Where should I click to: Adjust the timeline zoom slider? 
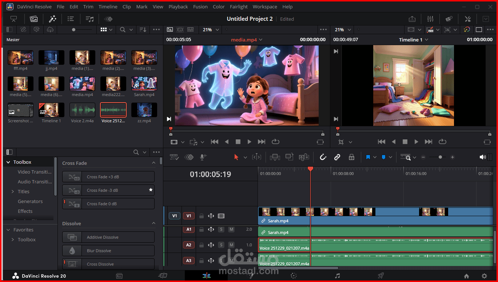[440, 157]
